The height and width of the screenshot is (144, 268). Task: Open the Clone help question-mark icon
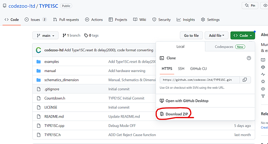[249, 58]
